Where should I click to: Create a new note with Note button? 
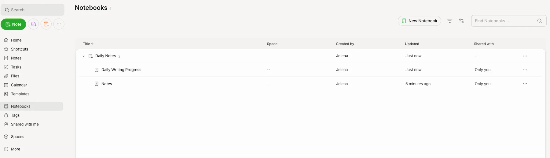(x=13, y=24)
